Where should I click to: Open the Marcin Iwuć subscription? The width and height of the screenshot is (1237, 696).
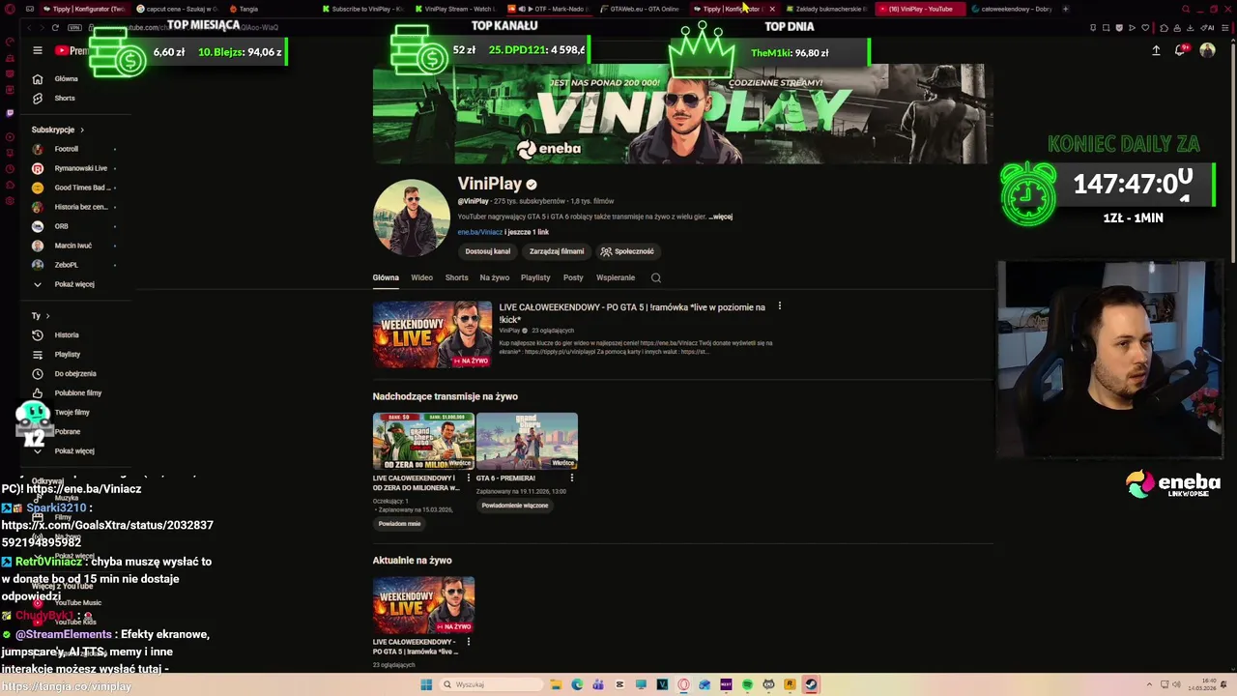point(73,246)
